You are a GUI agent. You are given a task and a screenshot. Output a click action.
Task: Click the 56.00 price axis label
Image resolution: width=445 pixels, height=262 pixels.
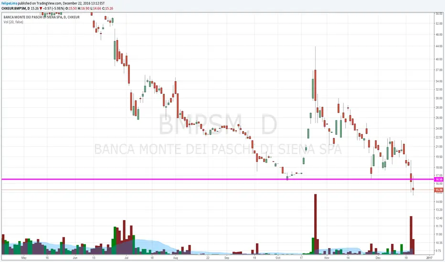(439, 14)
